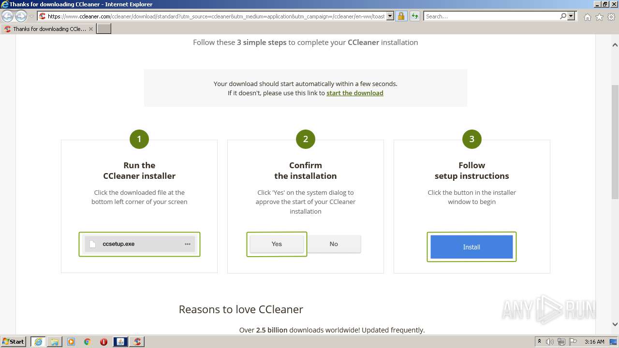
Task: Launch Opera browser from taskbar
Action: (104, 342)
